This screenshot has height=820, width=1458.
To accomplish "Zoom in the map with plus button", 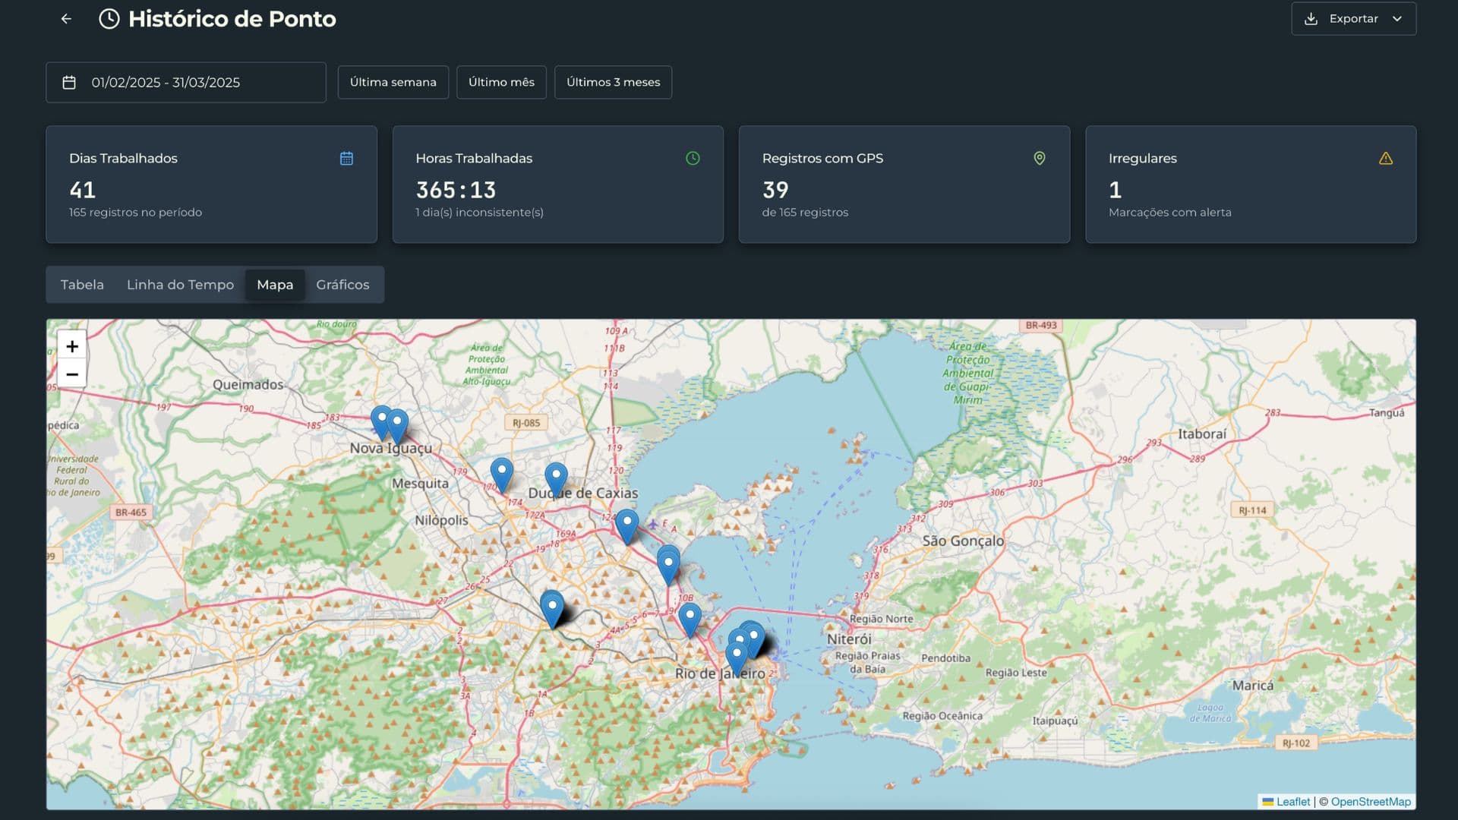I will coord(72,346).
